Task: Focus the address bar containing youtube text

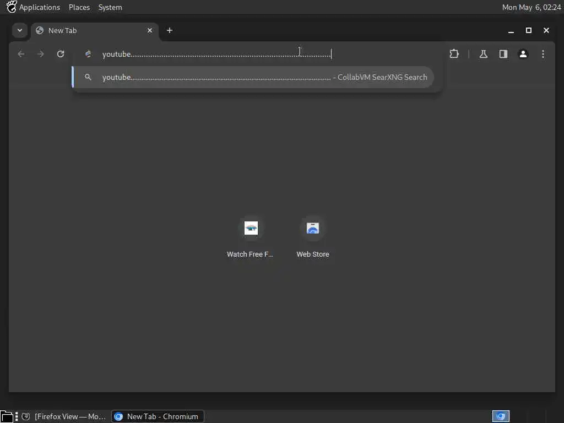Action: pos(257,54)
